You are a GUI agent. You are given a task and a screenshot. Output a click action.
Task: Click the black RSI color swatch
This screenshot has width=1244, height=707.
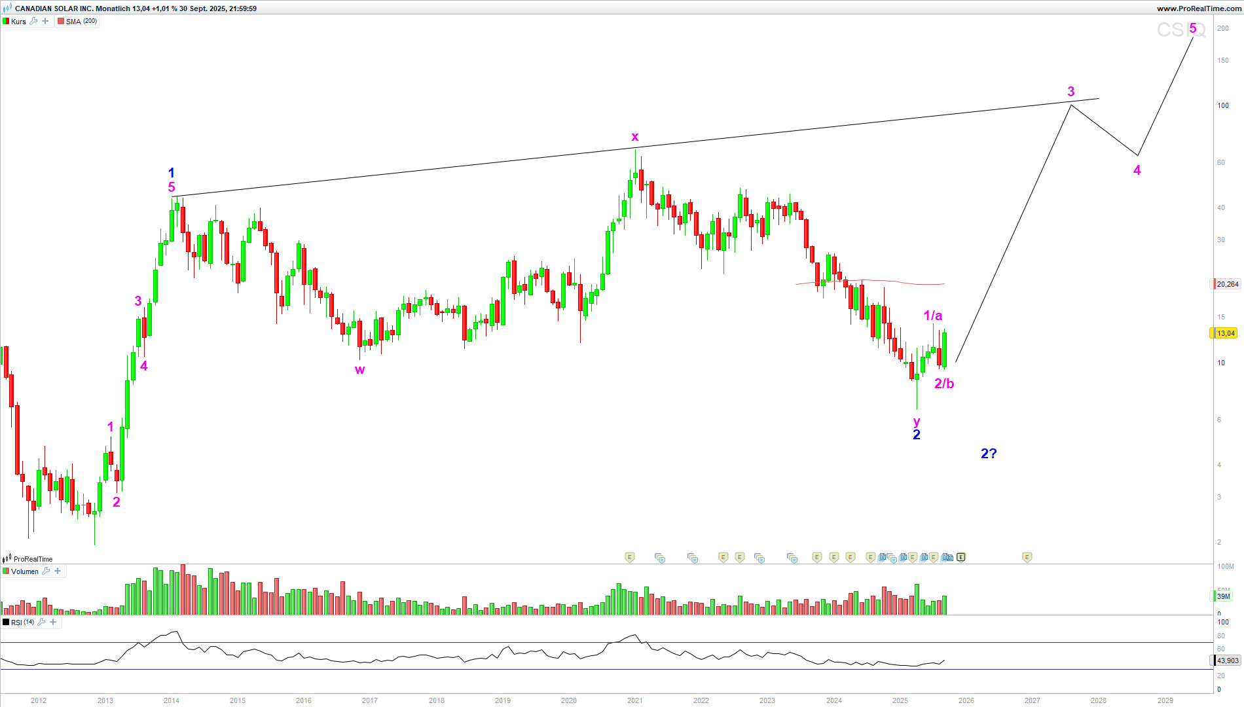tap(6, 622)
